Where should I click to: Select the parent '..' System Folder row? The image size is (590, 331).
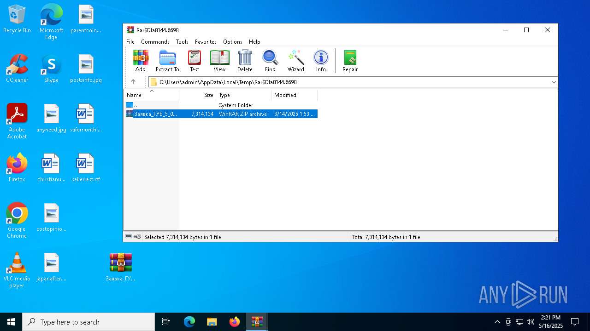(x=221, y=105)
